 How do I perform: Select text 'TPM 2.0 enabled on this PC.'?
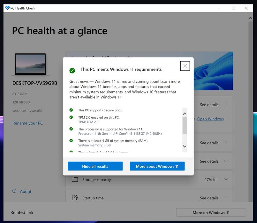click(x=99, y=117)
